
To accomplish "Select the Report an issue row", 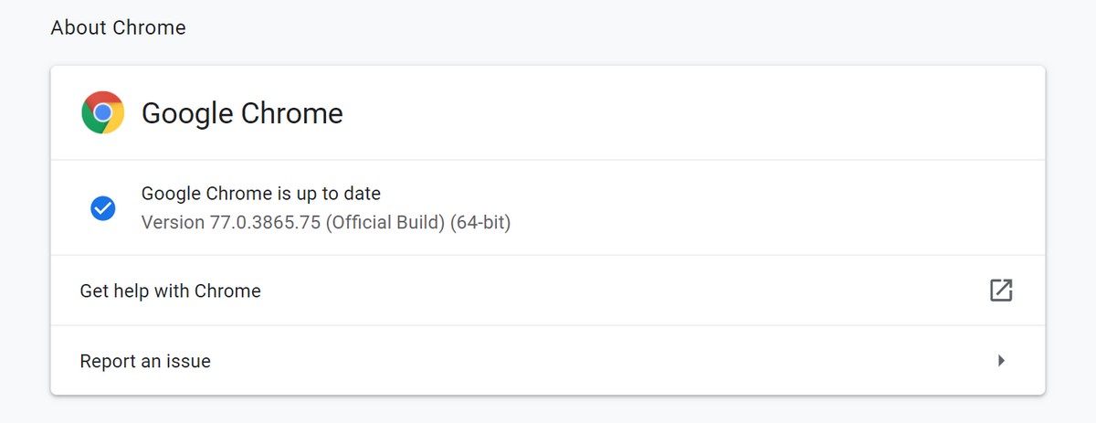I will pos(548,361).
